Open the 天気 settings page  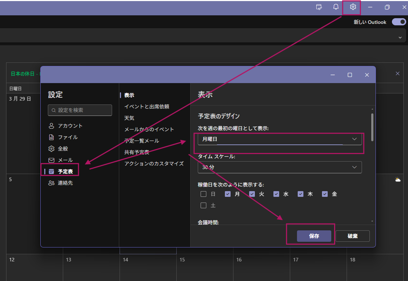coord(129,118)
